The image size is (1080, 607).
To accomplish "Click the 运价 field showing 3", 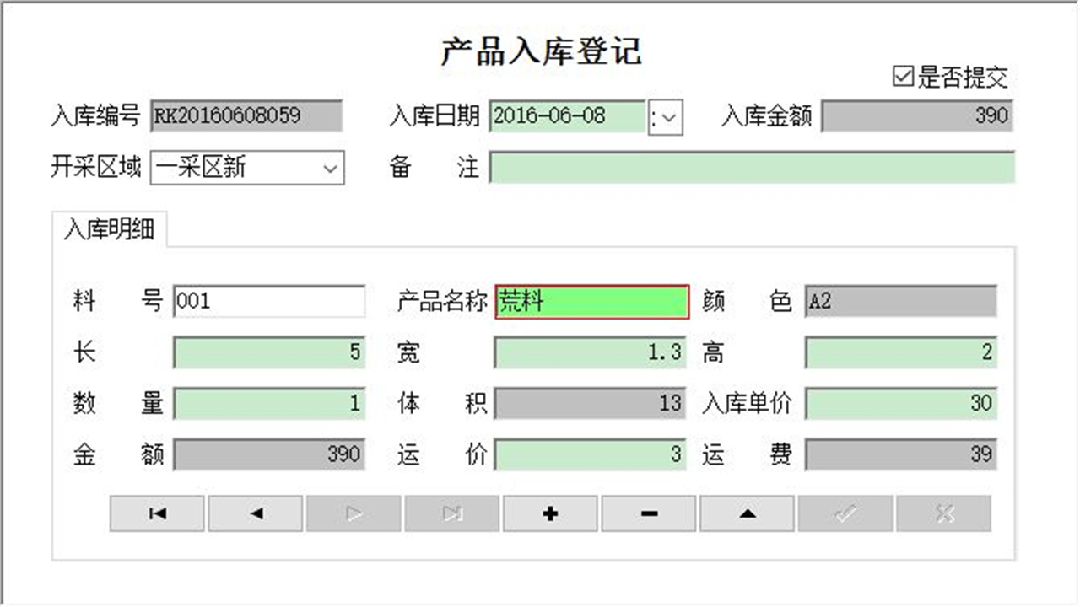I will coord(589,454).
